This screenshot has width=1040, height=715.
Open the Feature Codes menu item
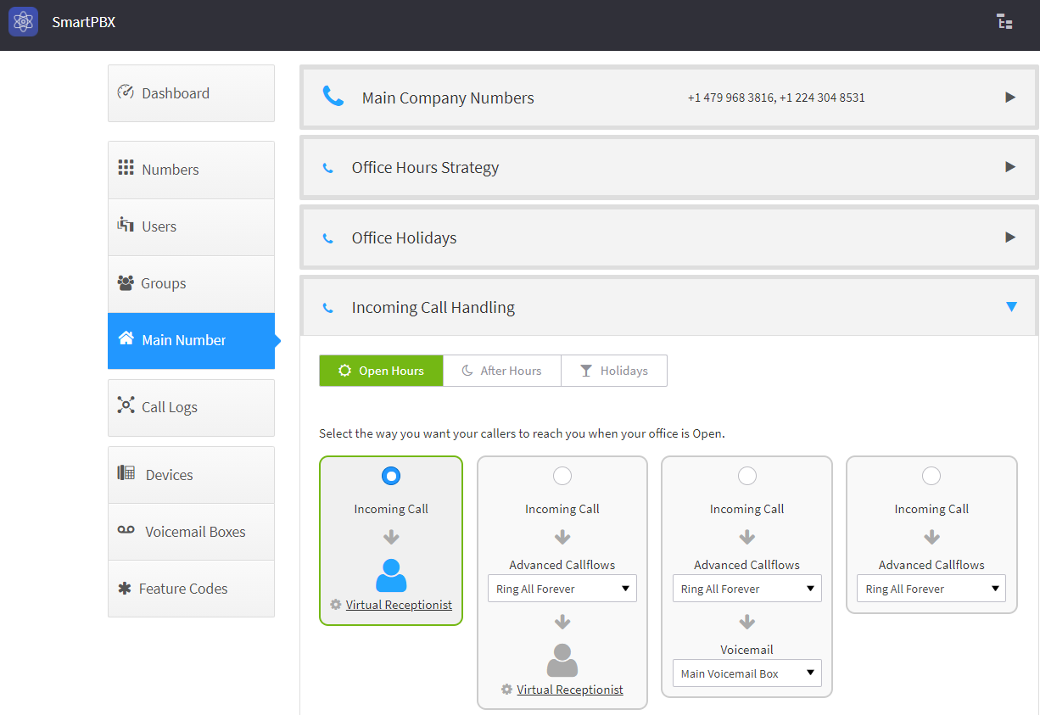coord(192,589)
